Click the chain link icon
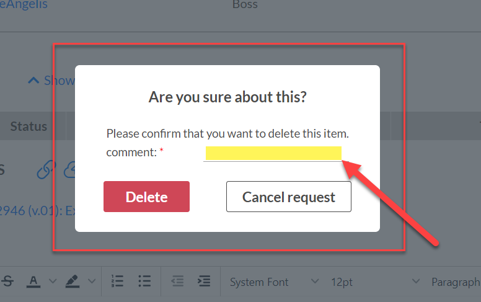The height and width of the screenshot is (302, 481). (x=46, y=169)
